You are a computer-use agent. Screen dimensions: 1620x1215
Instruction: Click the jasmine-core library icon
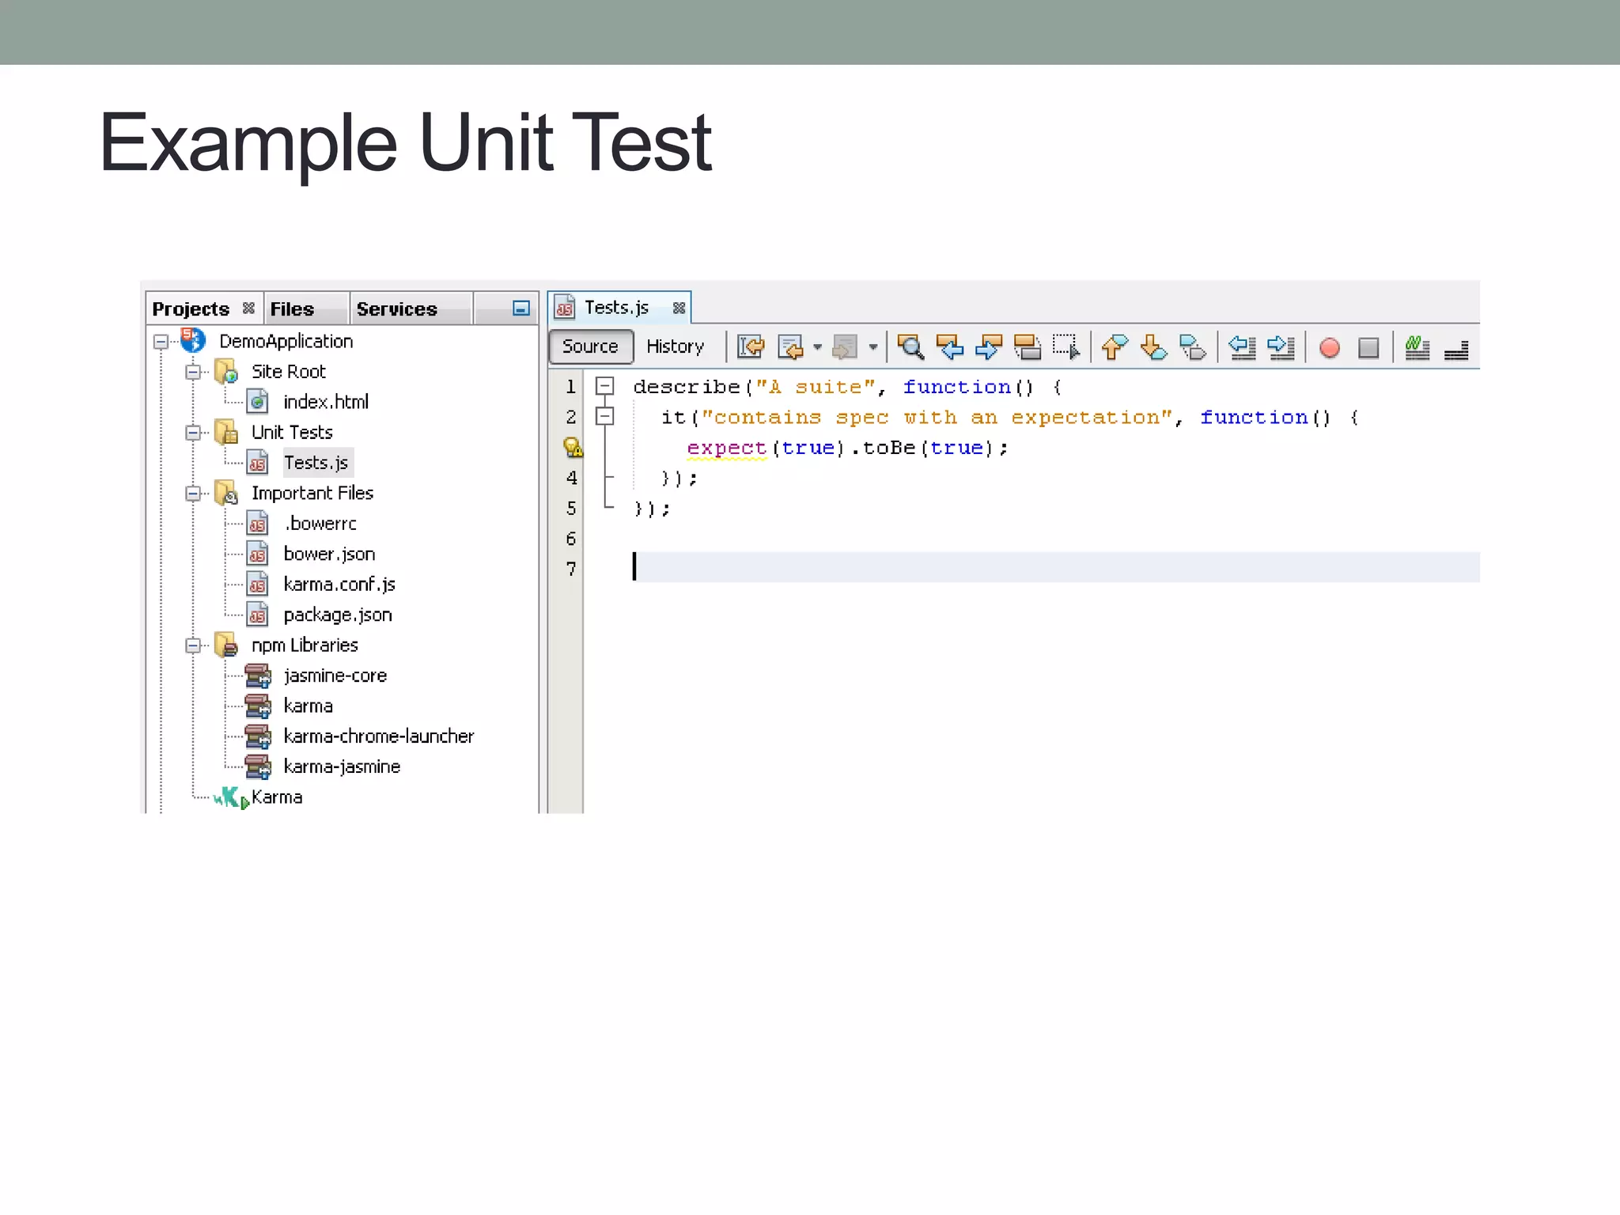pos(258,676)
